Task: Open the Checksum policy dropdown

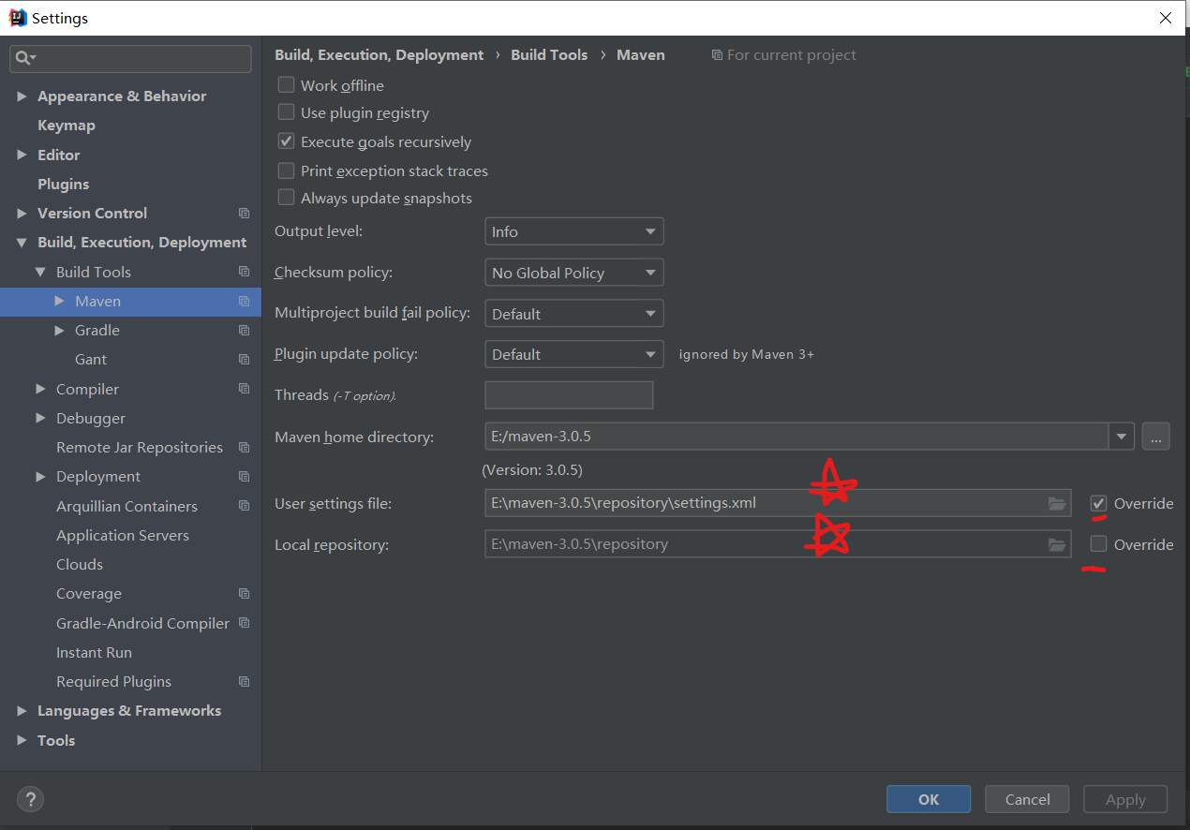Action: tap(574, 273)
